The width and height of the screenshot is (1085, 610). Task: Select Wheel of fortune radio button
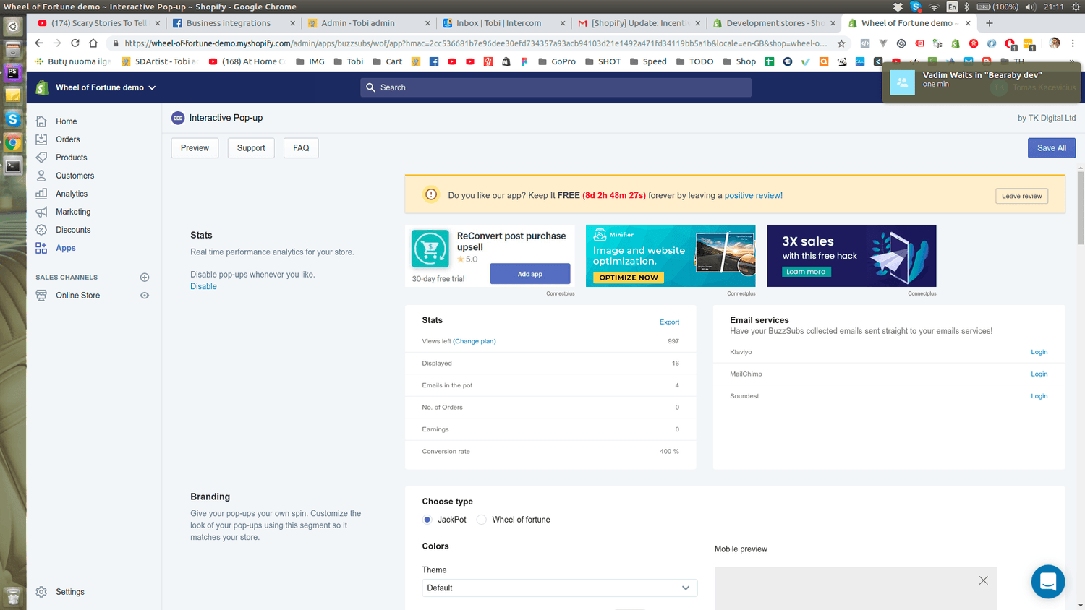[482, 520]
